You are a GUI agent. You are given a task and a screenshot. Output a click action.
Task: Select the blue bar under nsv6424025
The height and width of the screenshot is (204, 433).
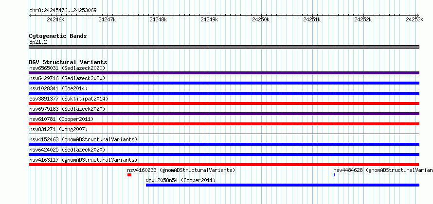click(x=224, y=154)
